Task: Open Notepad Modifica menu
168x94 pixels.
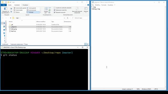Action: pos(97,5)
